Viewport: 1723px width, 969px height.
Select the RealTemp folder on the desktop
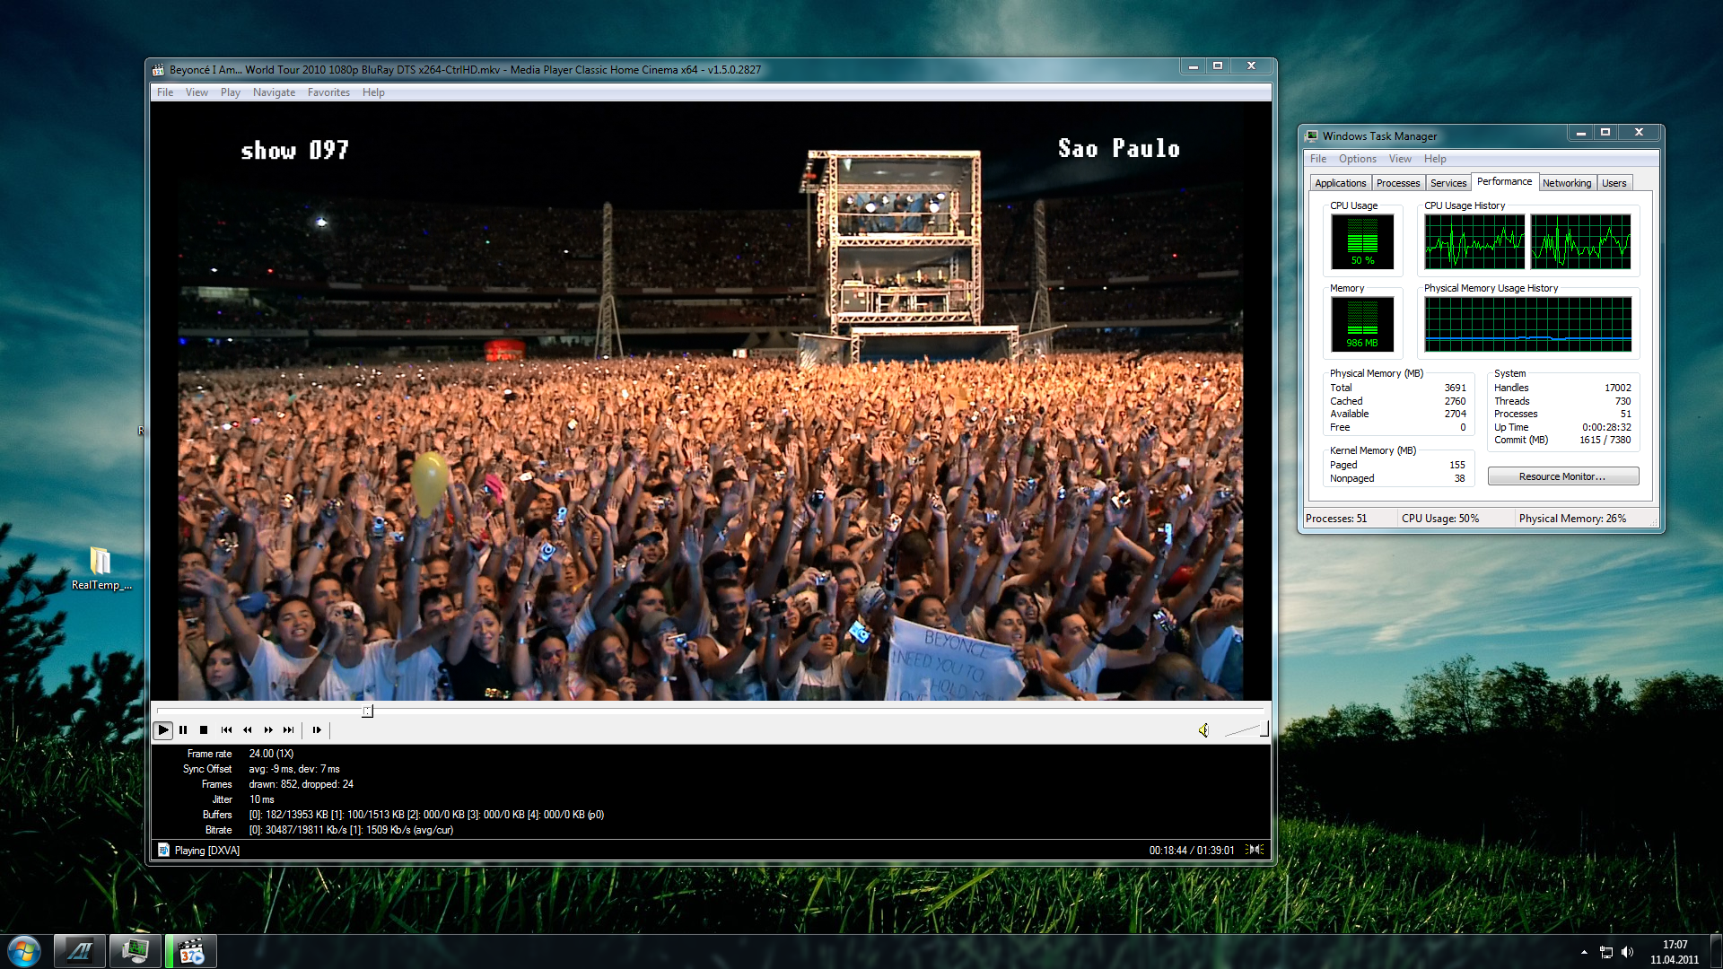[101, 569]
